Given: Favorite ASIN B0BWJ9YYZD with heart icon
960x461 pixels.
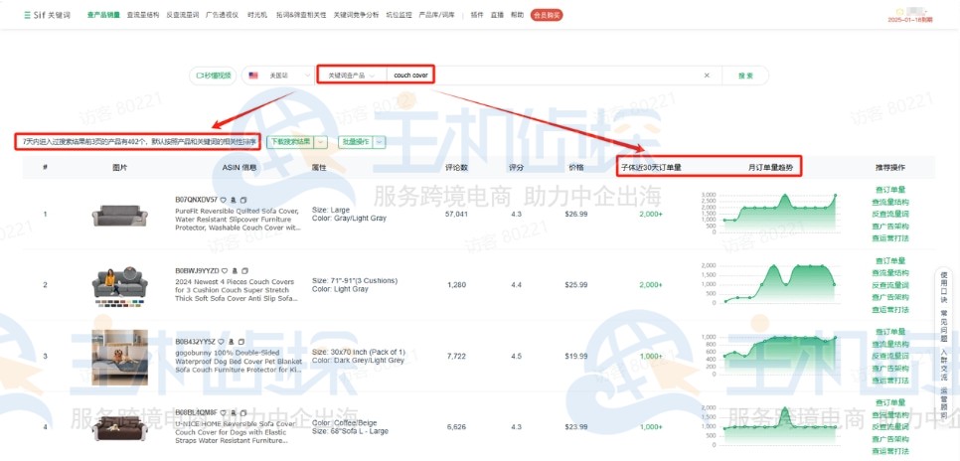Looking at the screenshot, I should 225,270.
